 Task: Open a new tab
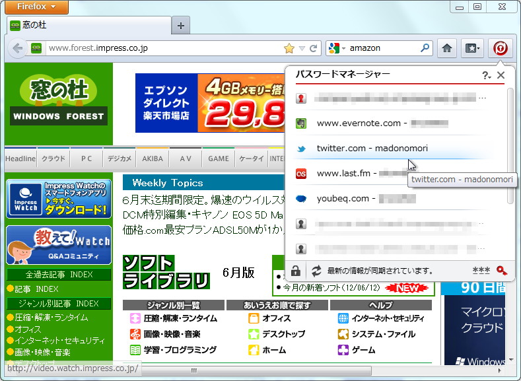[x=181, y=26]
